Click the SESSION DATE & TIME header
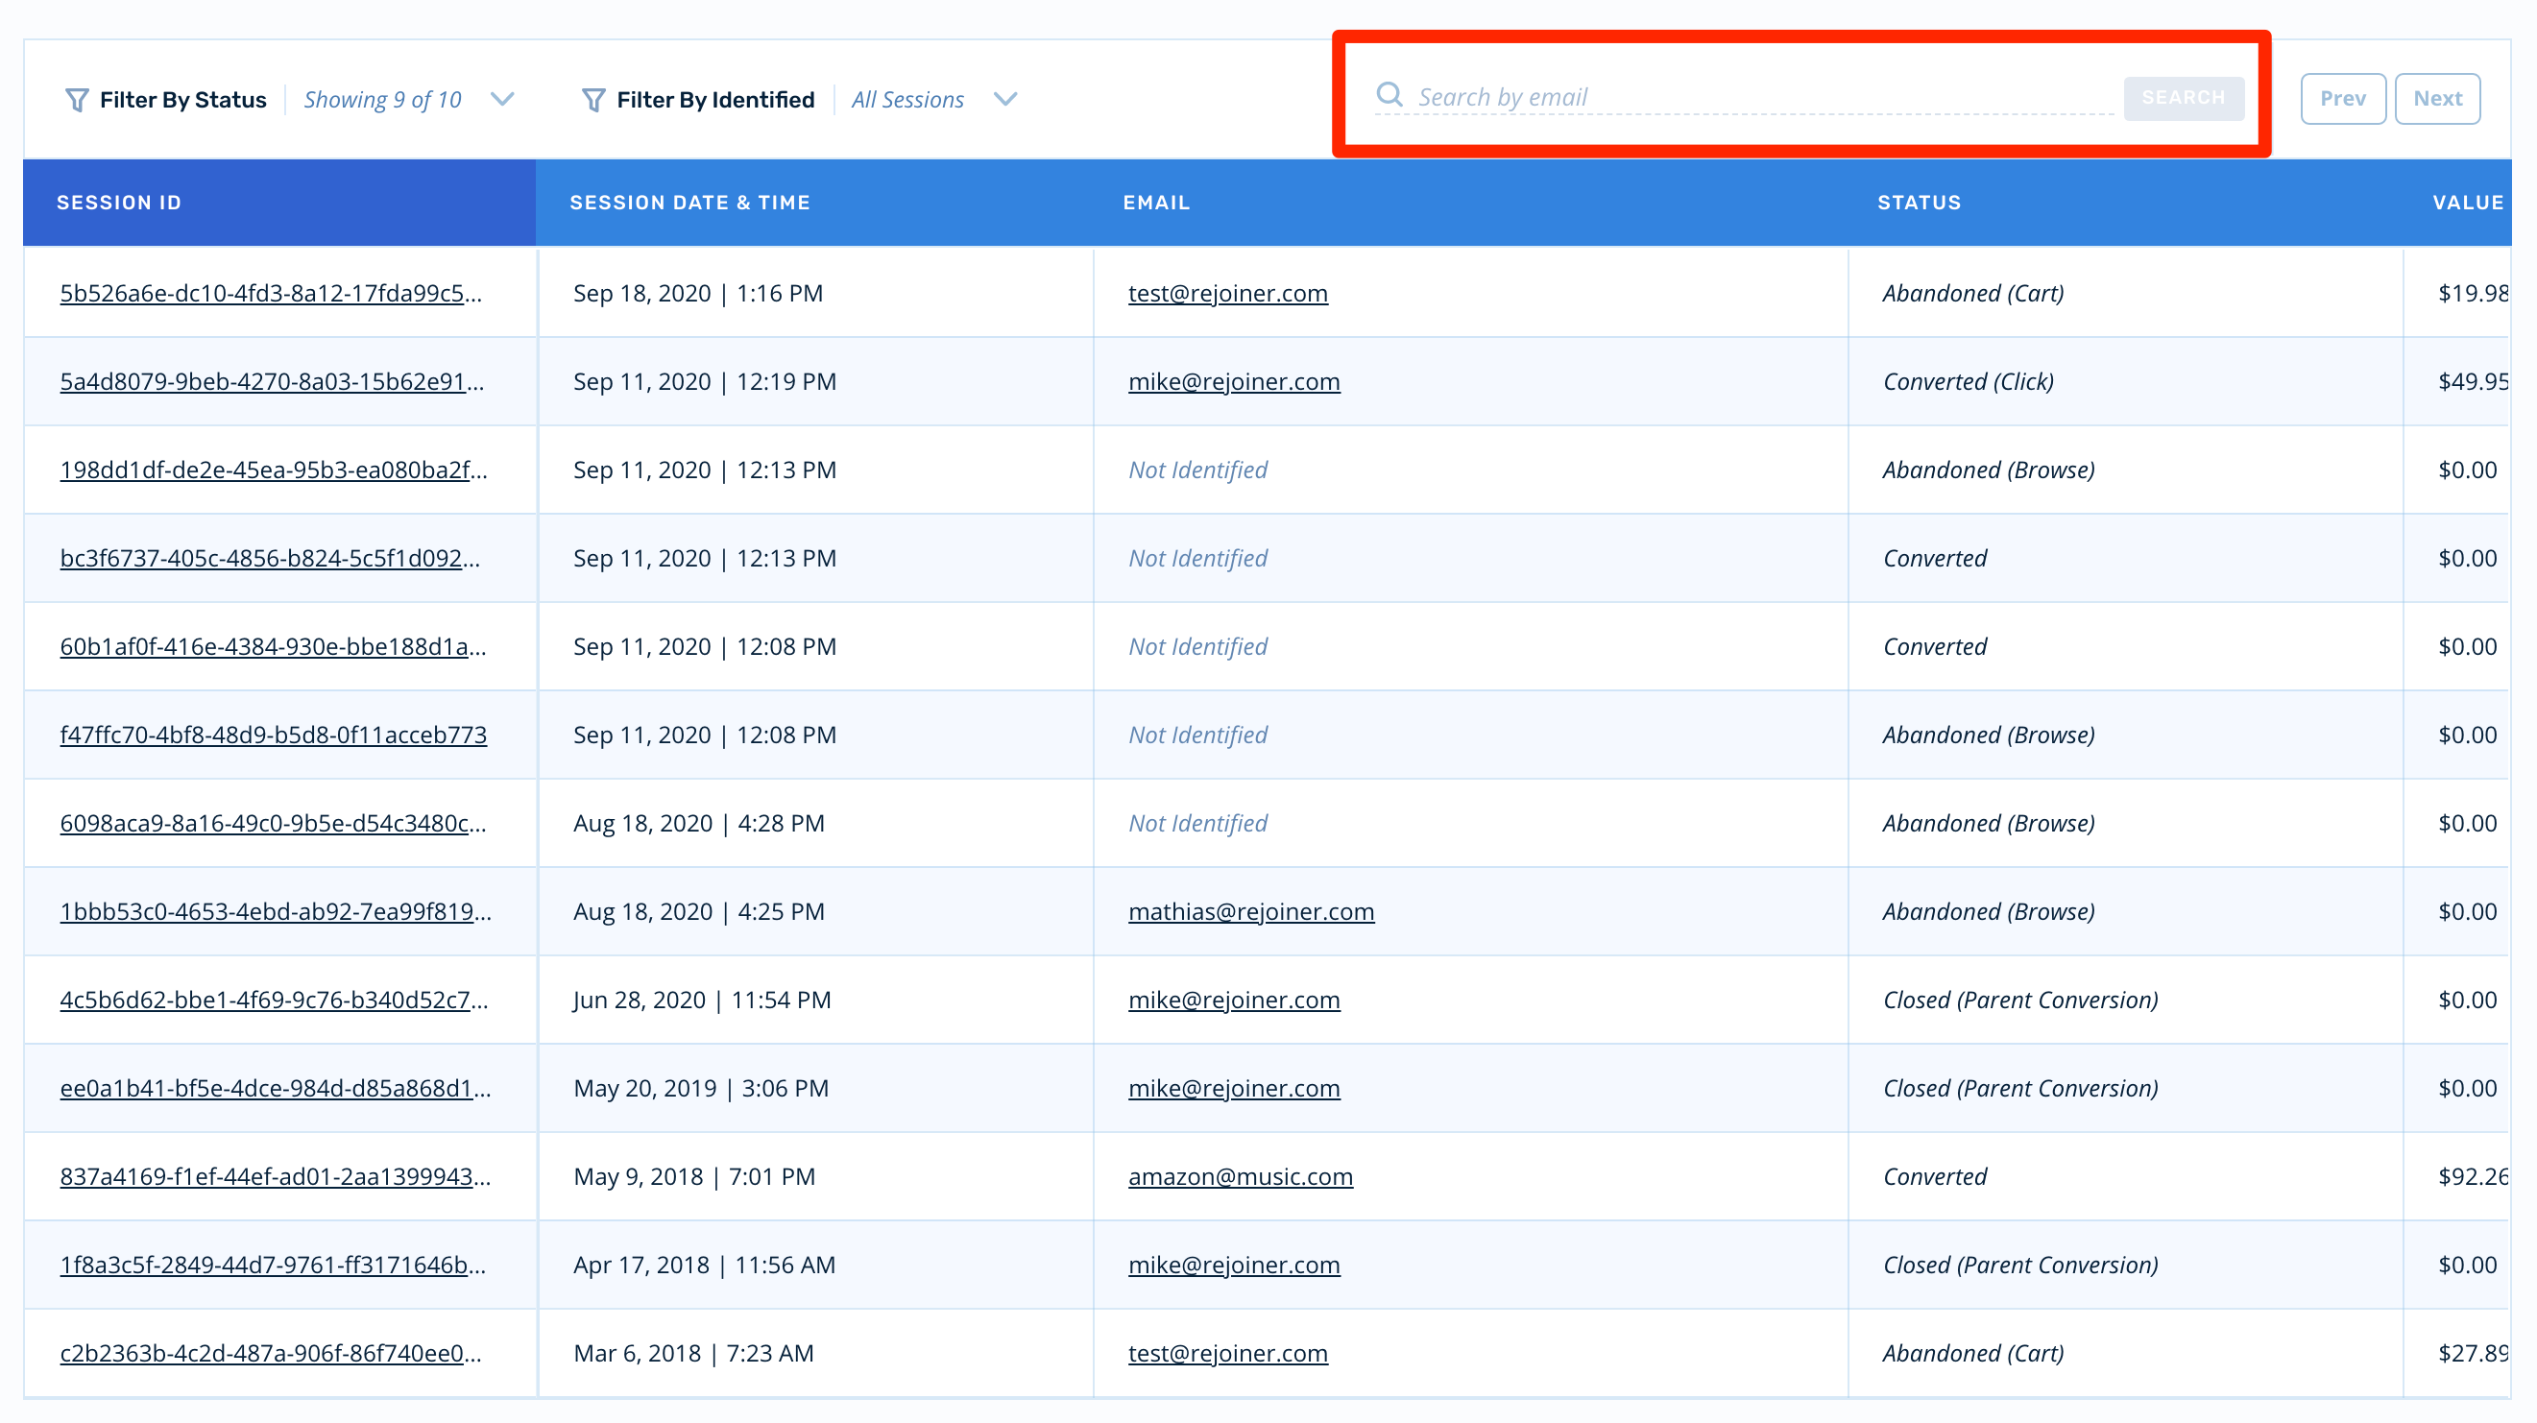2537x1423 pixels. click(x=689, y=203)
